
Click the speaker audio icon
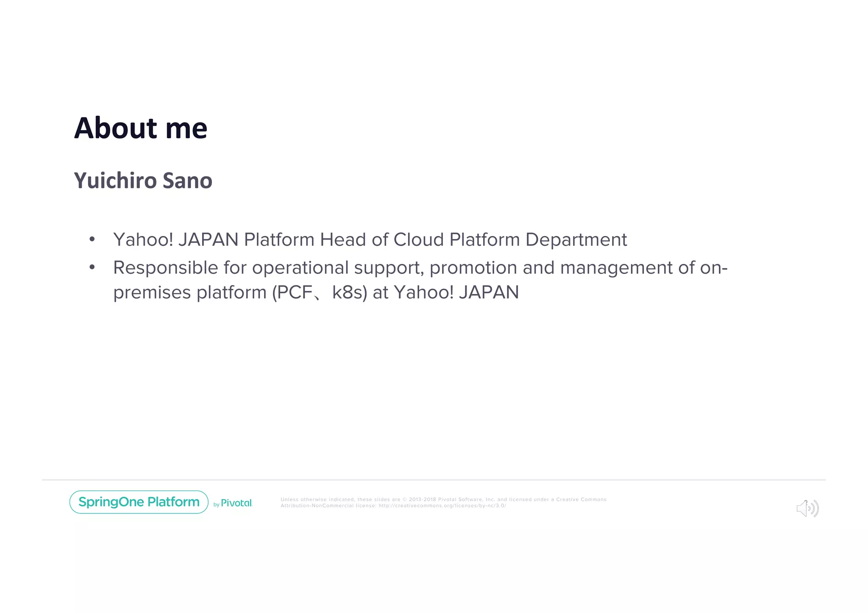point(807,508)
